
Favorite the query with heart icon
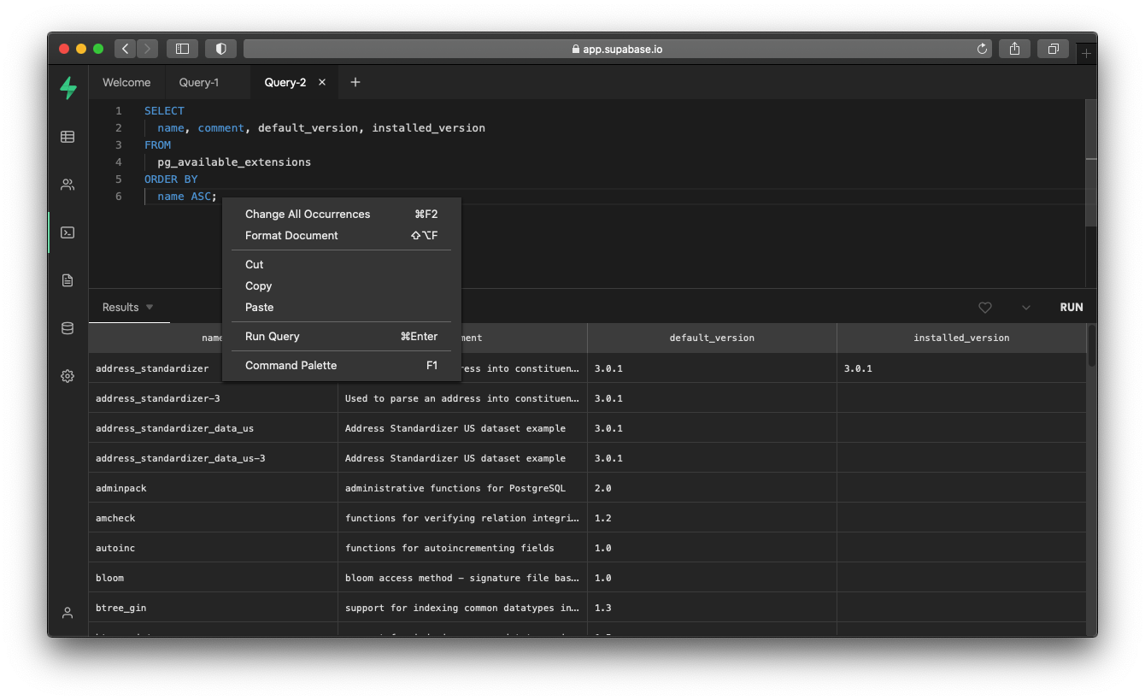985,308
